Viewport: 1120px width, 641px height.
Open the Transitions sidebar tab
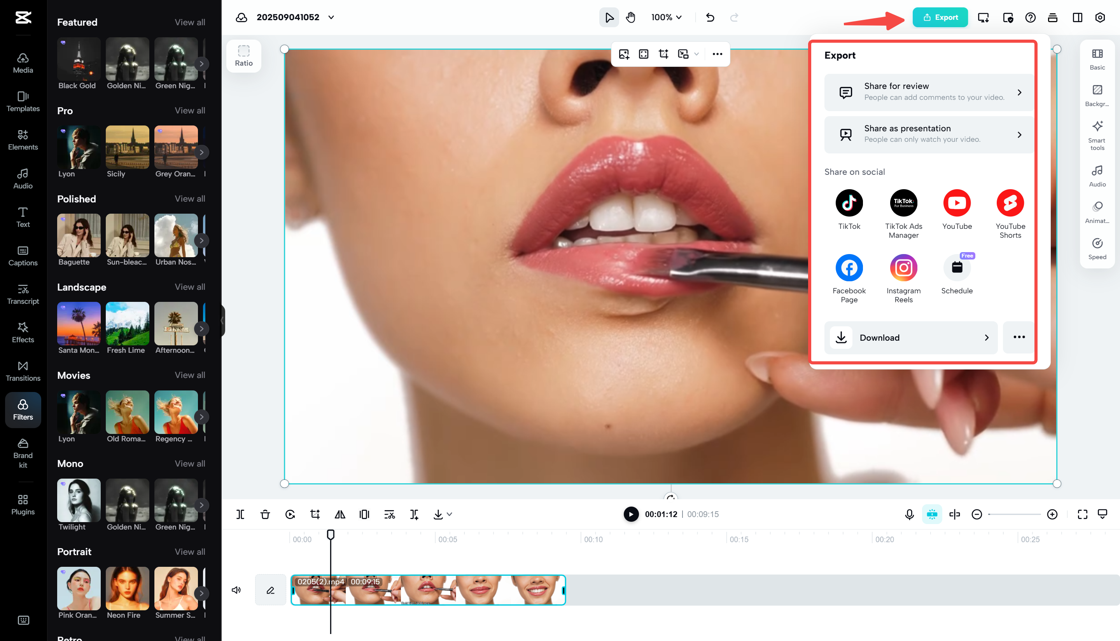pyautogui.click(x=23, y=371)
